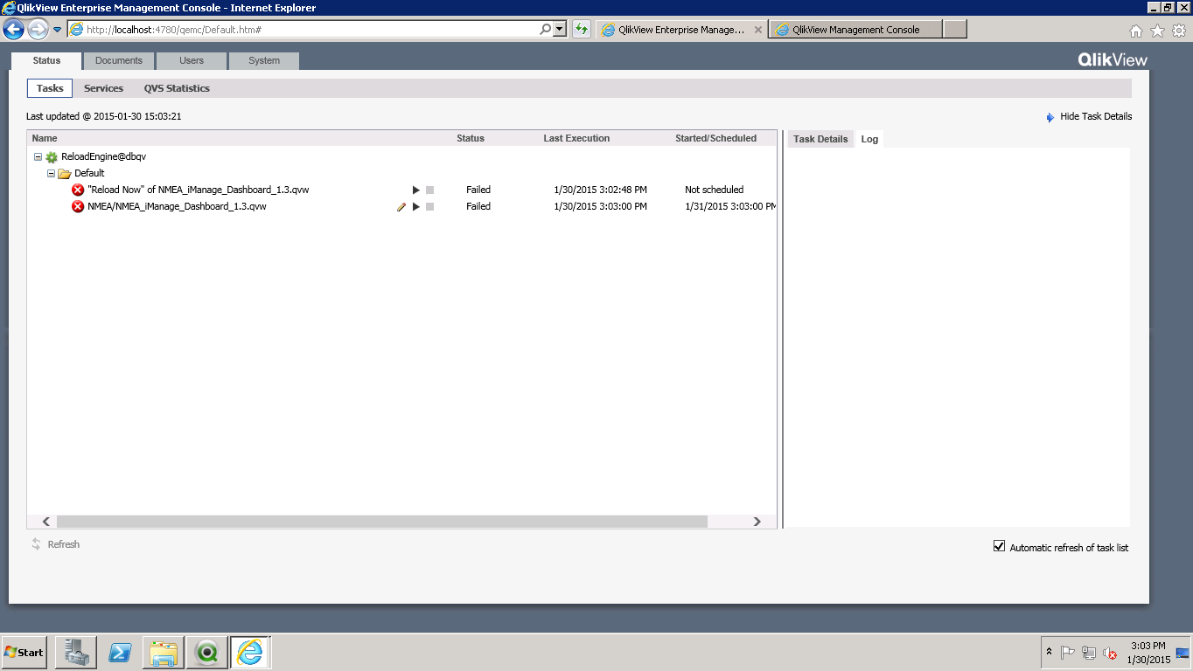Collapse the Default folder node
This screenshot has width=1193, height=671.
(51, 174)
